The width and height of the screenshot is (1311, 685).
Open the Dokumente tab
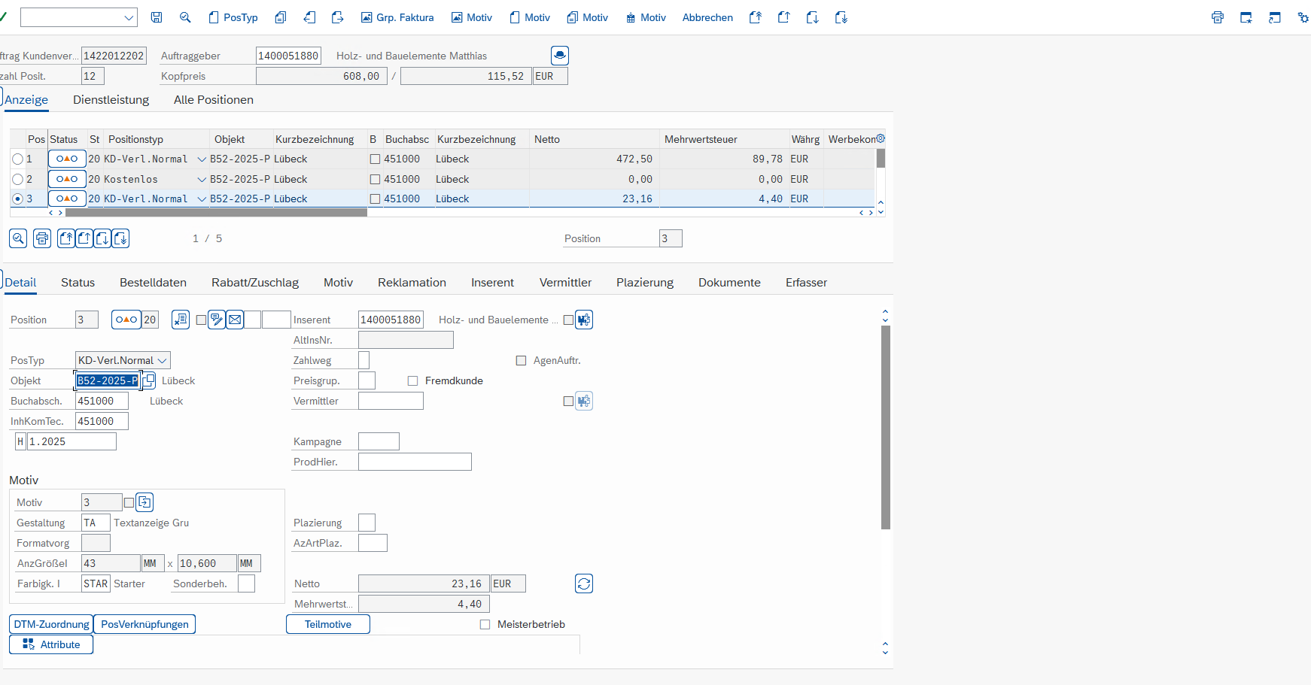729,282
